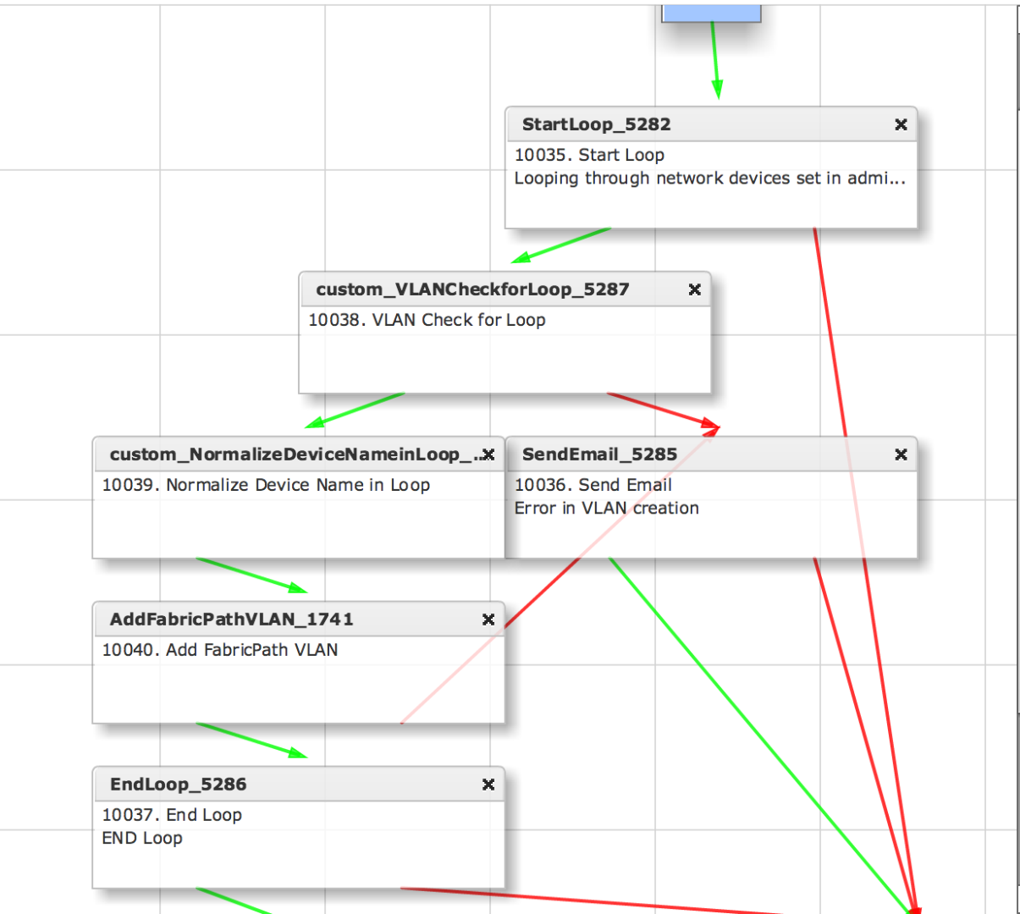Click '10037. End Loop' text
Screen dimensions: 1020x914
(x=172, y=815)
